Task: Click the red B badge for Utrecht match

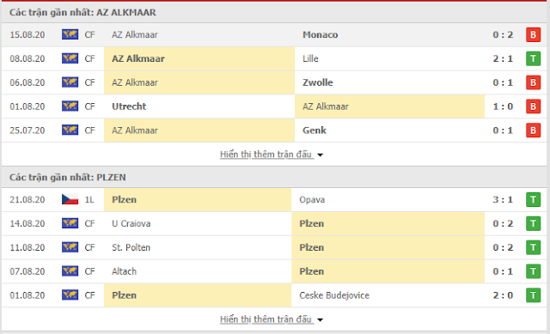Action: (x=533, y=106)
